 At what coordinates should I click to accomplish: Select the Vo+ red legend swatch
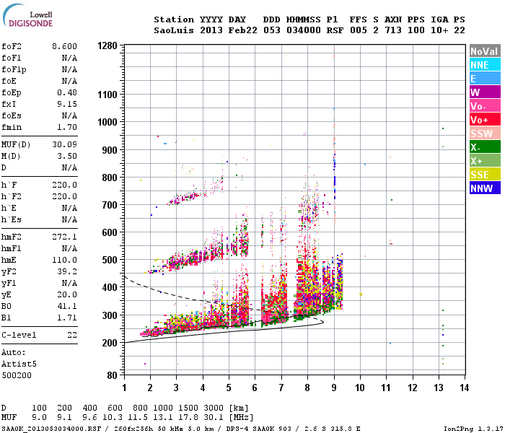(x=485, y=120)
